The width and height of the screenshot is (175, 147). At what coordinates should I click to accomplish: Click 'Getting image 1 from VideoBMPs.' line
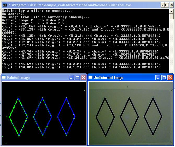[34, 23]
